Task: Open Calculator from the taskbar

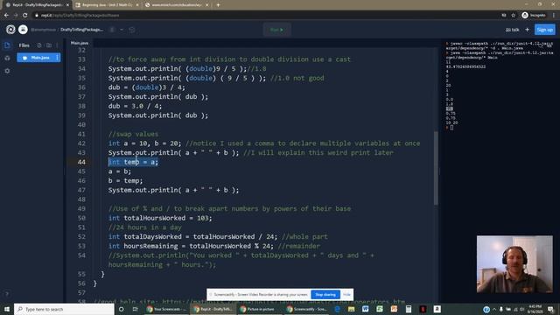Action: coord(409,309)
